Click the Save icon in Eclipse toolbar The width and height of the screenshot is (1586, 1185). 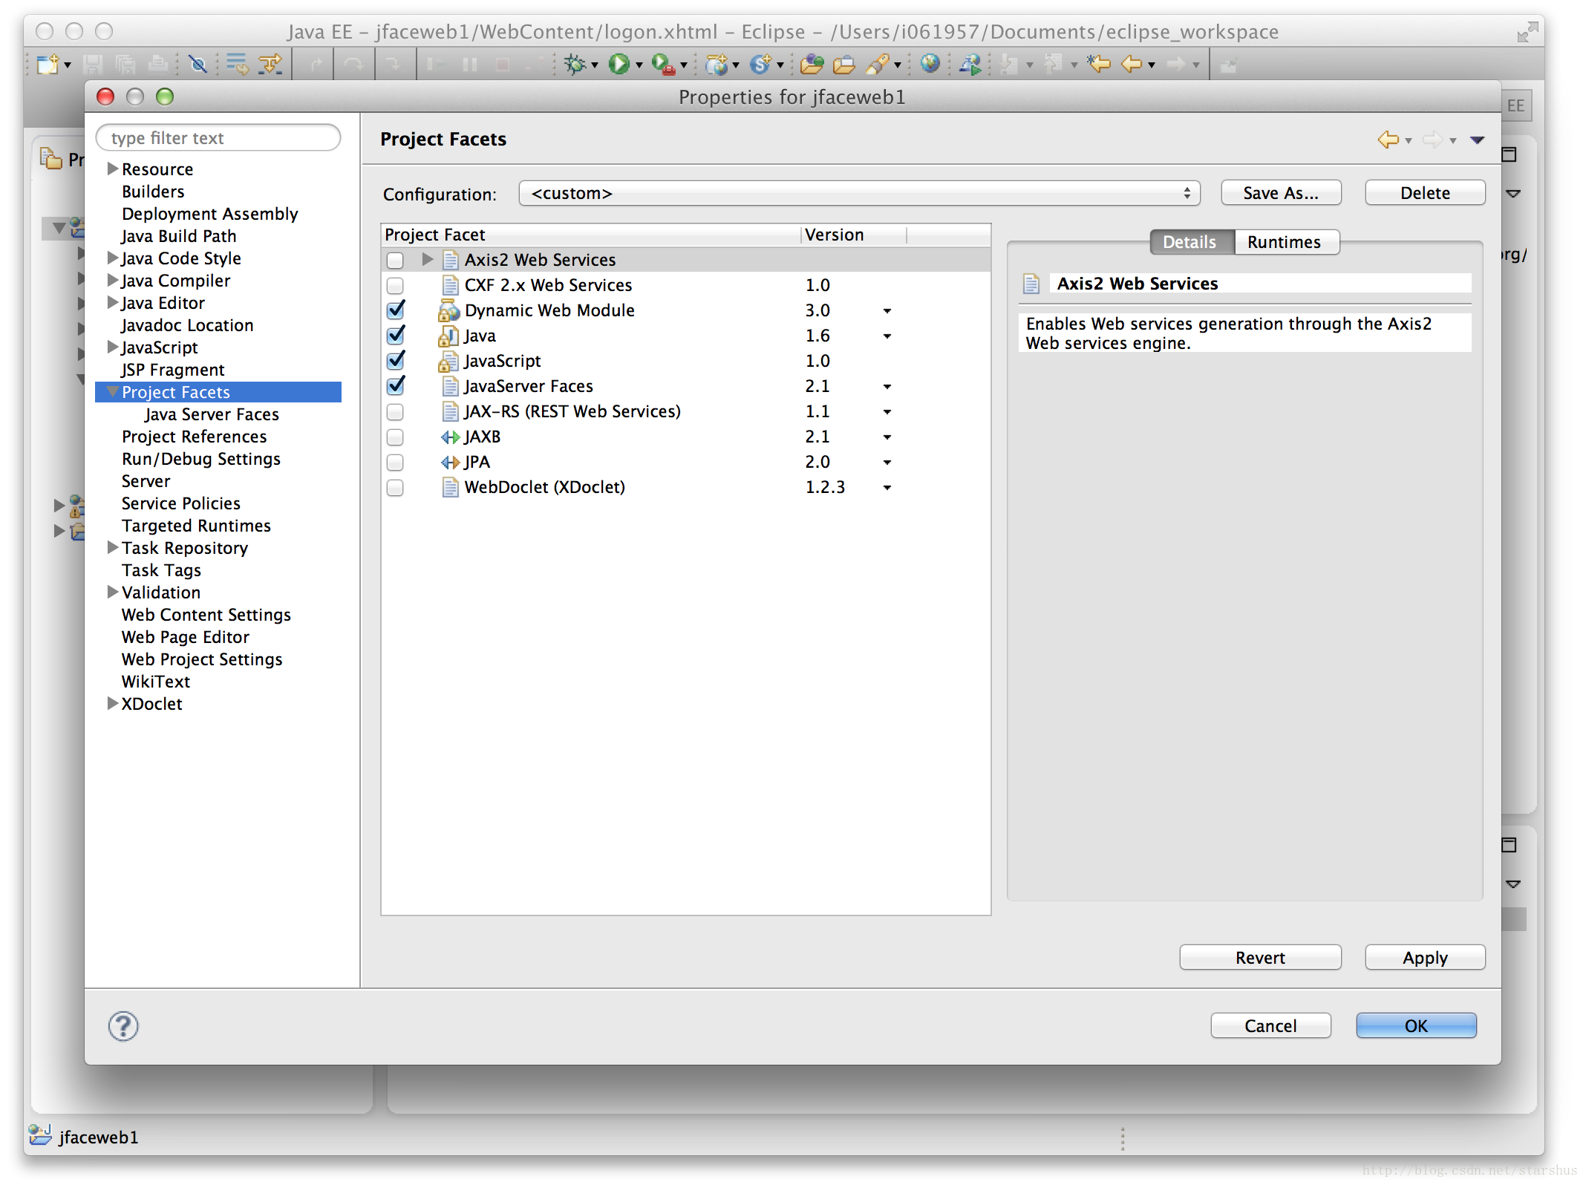click(92, 65)
